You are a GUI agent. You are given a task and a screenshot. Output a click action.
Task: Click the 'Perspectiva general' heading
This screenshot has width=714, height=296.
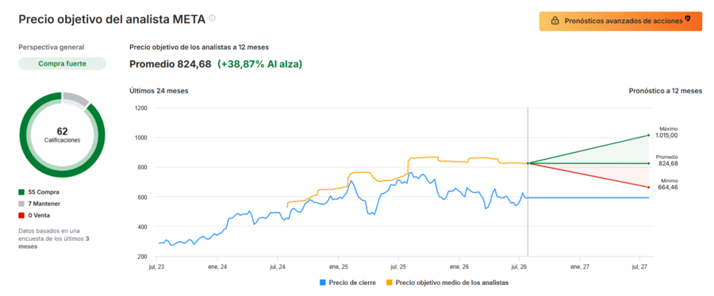[x=52, y=47]
